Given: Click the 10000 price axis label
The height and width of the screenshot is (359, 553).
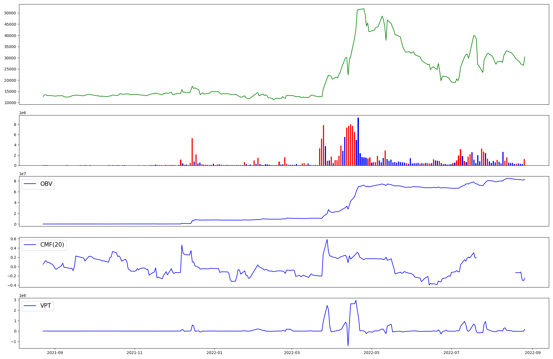Looking at the screenshot, I should click(x=10, y=103).
